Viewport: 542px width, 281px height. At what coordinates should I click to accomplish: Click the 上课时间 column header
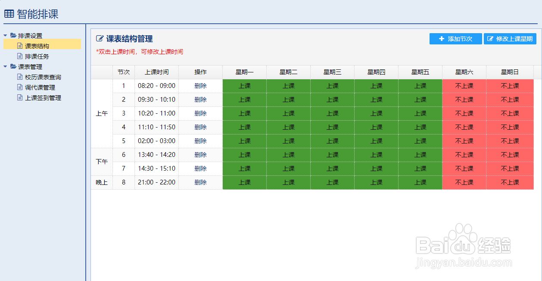pos(156,72)
